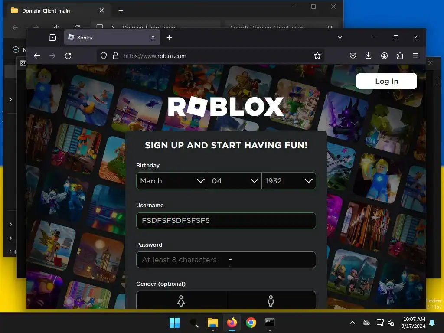This screenshot has width=444, height=333.
Task: Click Firefox icon in taskbar
Action: [x=232, y=323]
